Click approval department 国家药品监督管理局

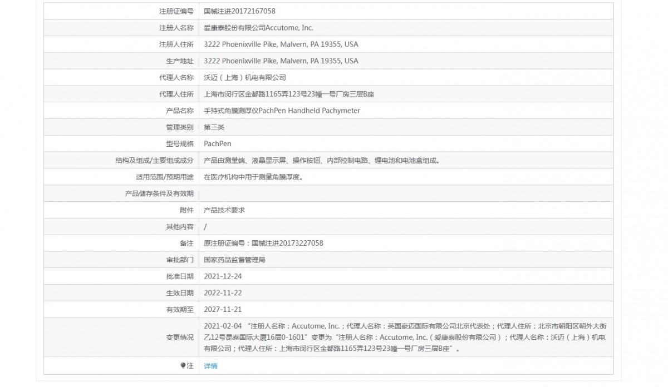pyautogui.click(x=234, y=260)
